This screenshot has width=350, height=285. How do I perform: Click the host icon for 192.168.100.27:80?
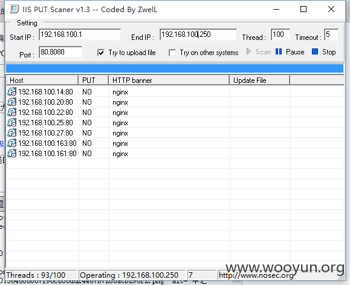[12, 133]
